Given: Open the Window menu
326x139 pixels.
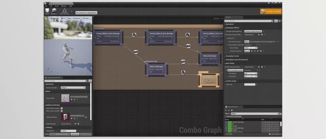Looking at the screenshot, I should (64, 6).
